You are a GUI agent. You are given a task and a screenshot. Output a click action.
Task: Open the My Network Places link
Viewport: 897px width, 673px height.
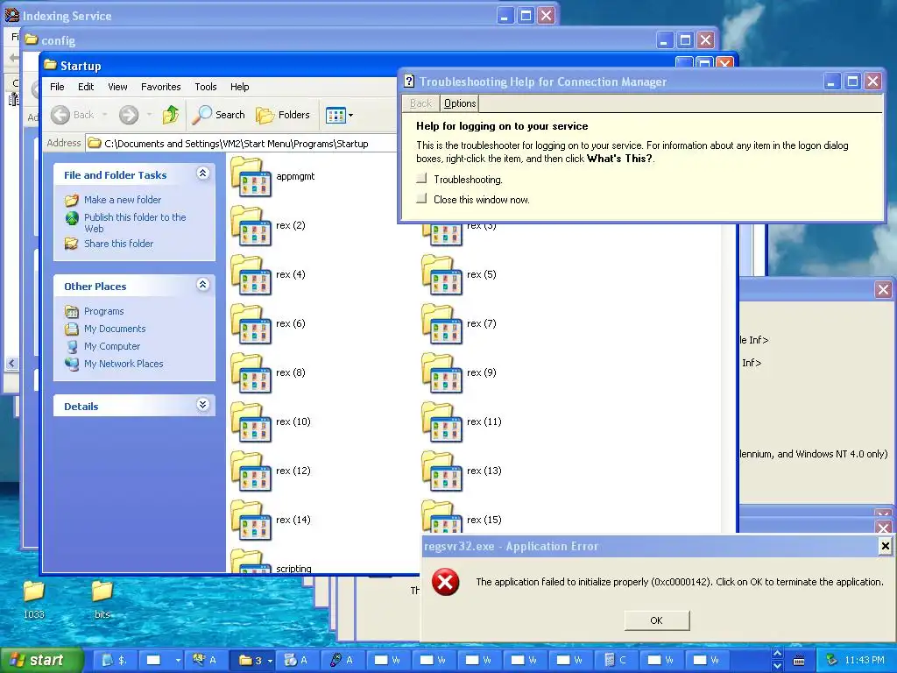click(x=124, y=364)
